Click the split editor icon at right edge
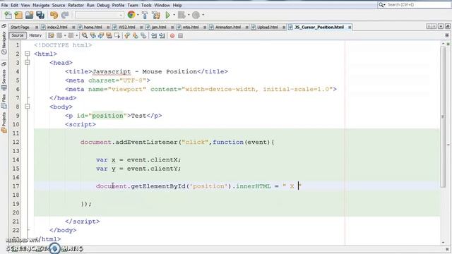This screenshot has height=254, width=452. 447,35
